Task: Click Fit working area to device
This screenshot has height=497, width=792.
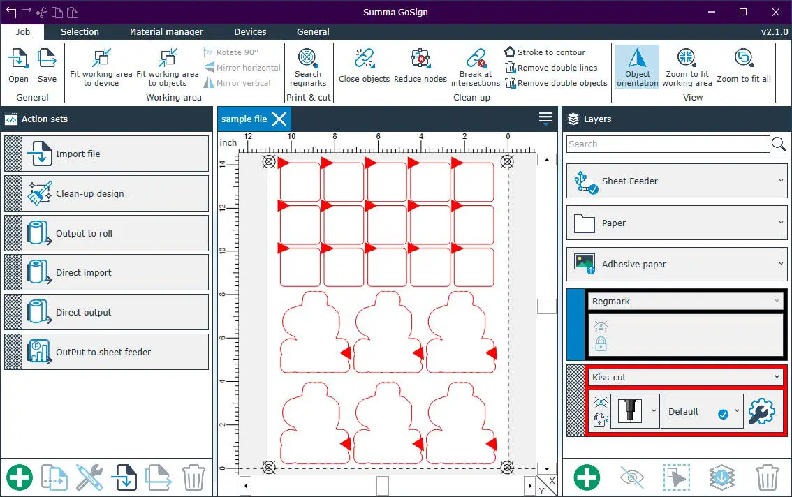Action: 101,58
